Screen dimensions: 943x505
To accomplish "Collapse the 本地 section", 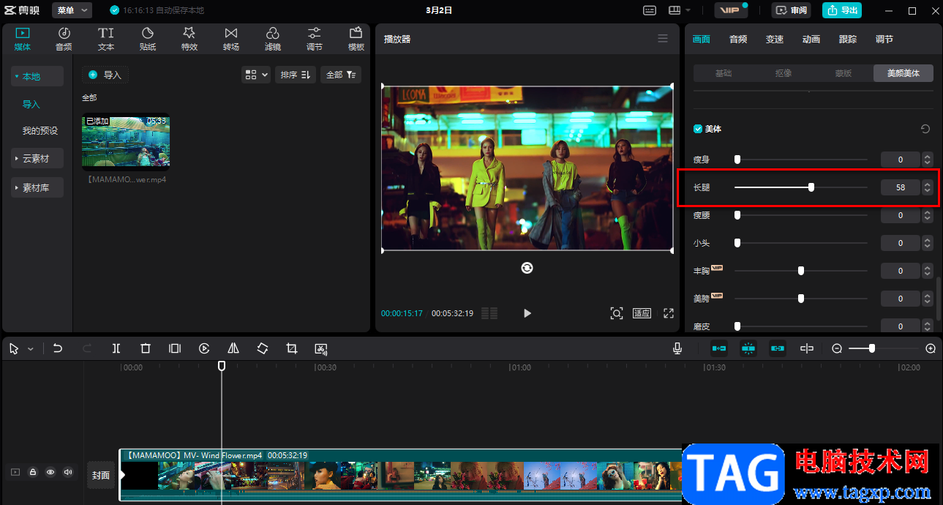I will tap(37, 76).
